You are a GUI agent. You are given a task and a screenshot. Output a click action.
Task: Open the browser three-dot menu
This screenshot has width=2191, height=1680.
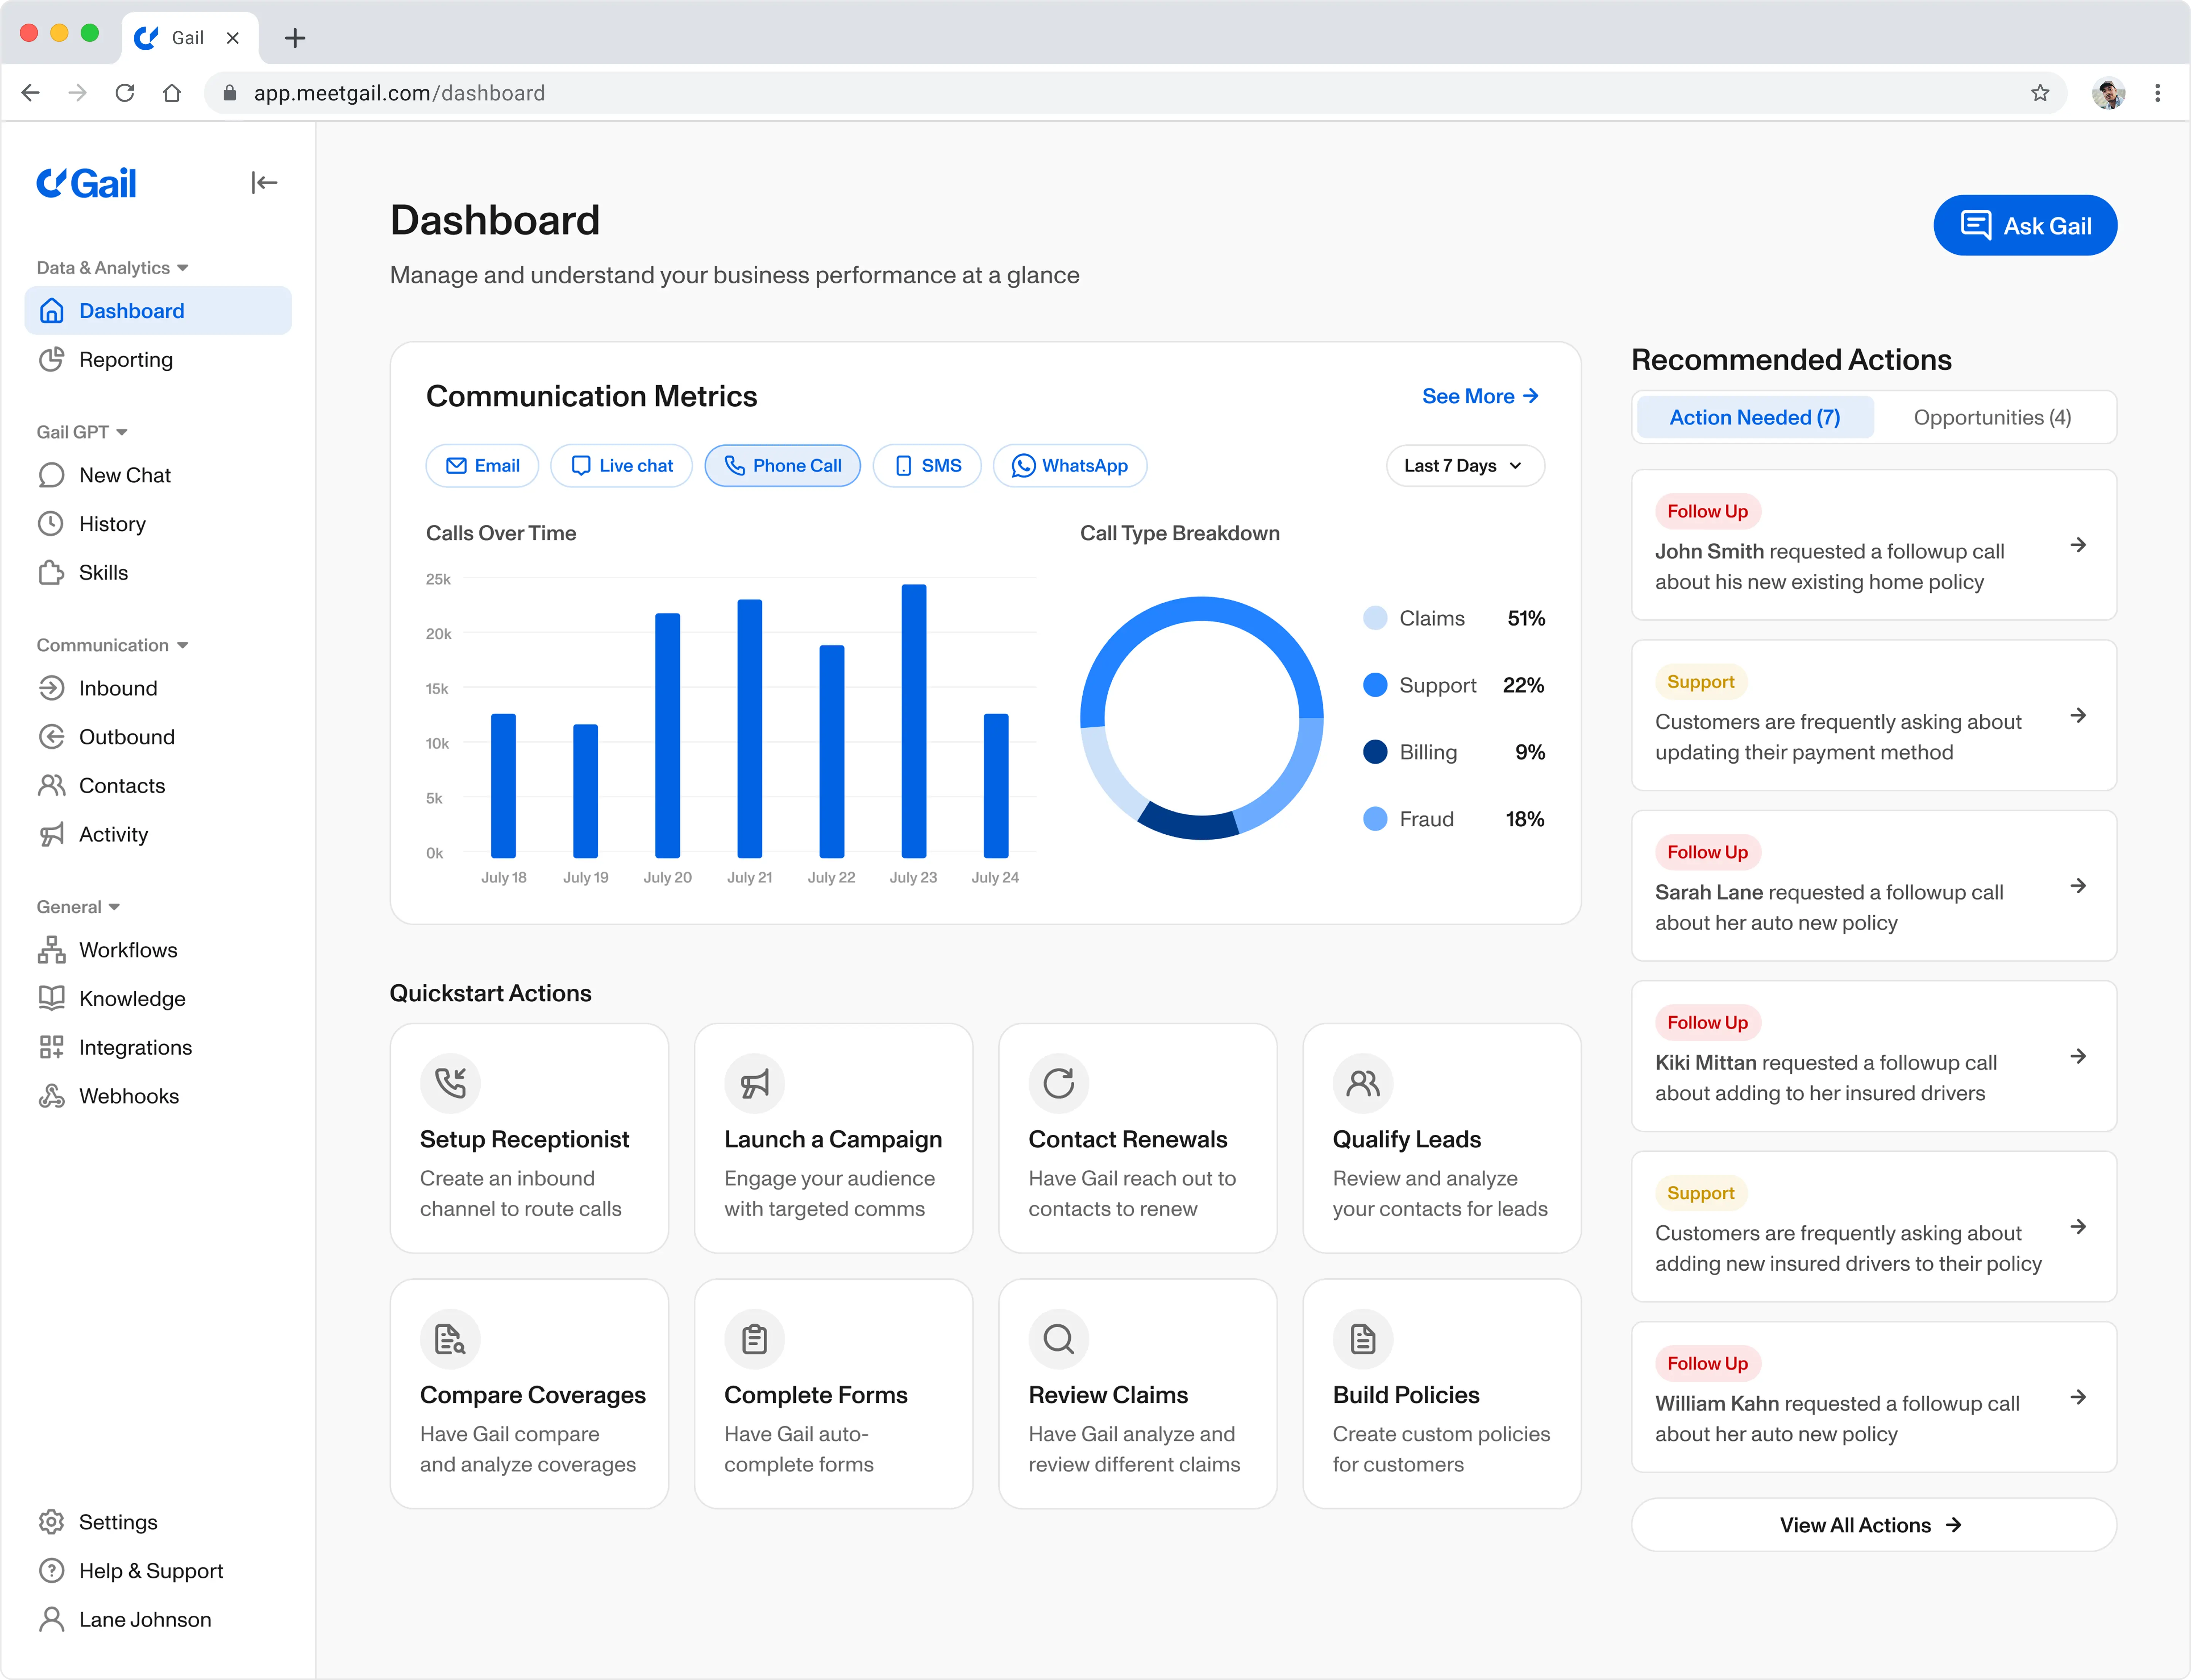pyautogui.click(x=2158, y=93)
